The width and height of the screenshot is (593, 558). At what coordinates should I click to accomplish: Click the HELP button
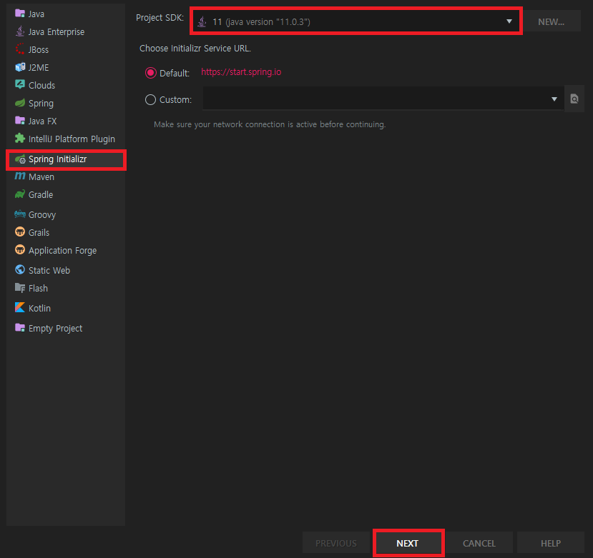[x=551, y=543]
